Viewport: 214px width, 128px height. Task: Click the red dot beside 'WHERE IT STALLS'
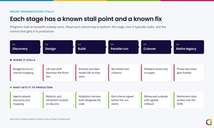pyautogui.click(x=11, y=60)
